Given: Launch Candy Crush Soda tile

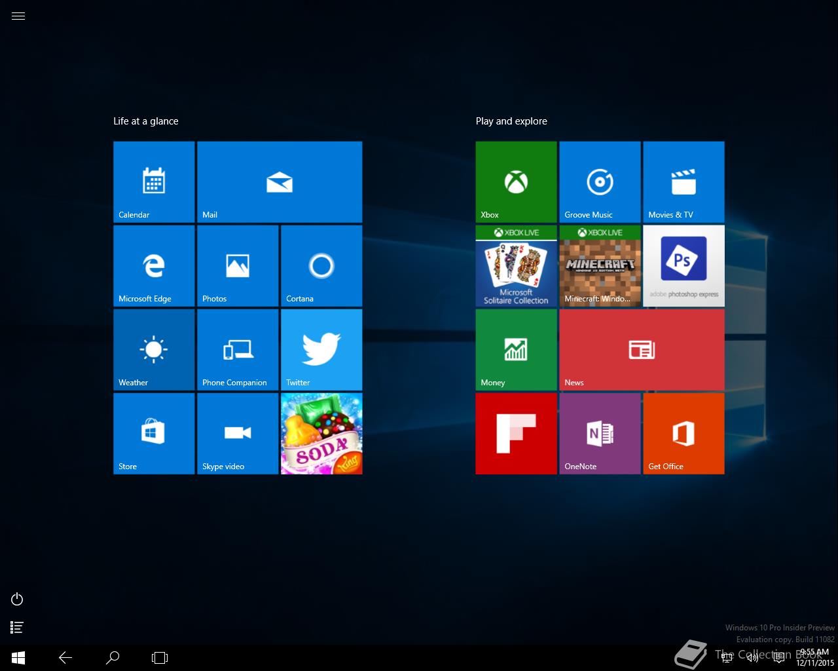Looking at the screenshot, I should [x=321, y=434].
